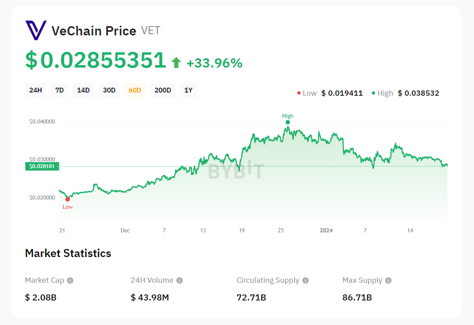This screenshot has height=325, width=474.
Task: Click the green High legend dot
Action: click(373, 93)
